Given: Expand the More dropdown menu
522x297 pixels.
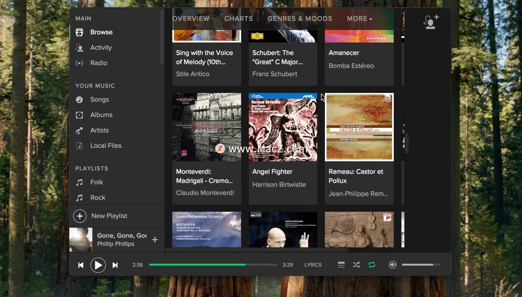Looking at the screenshot, I should 359,18.
